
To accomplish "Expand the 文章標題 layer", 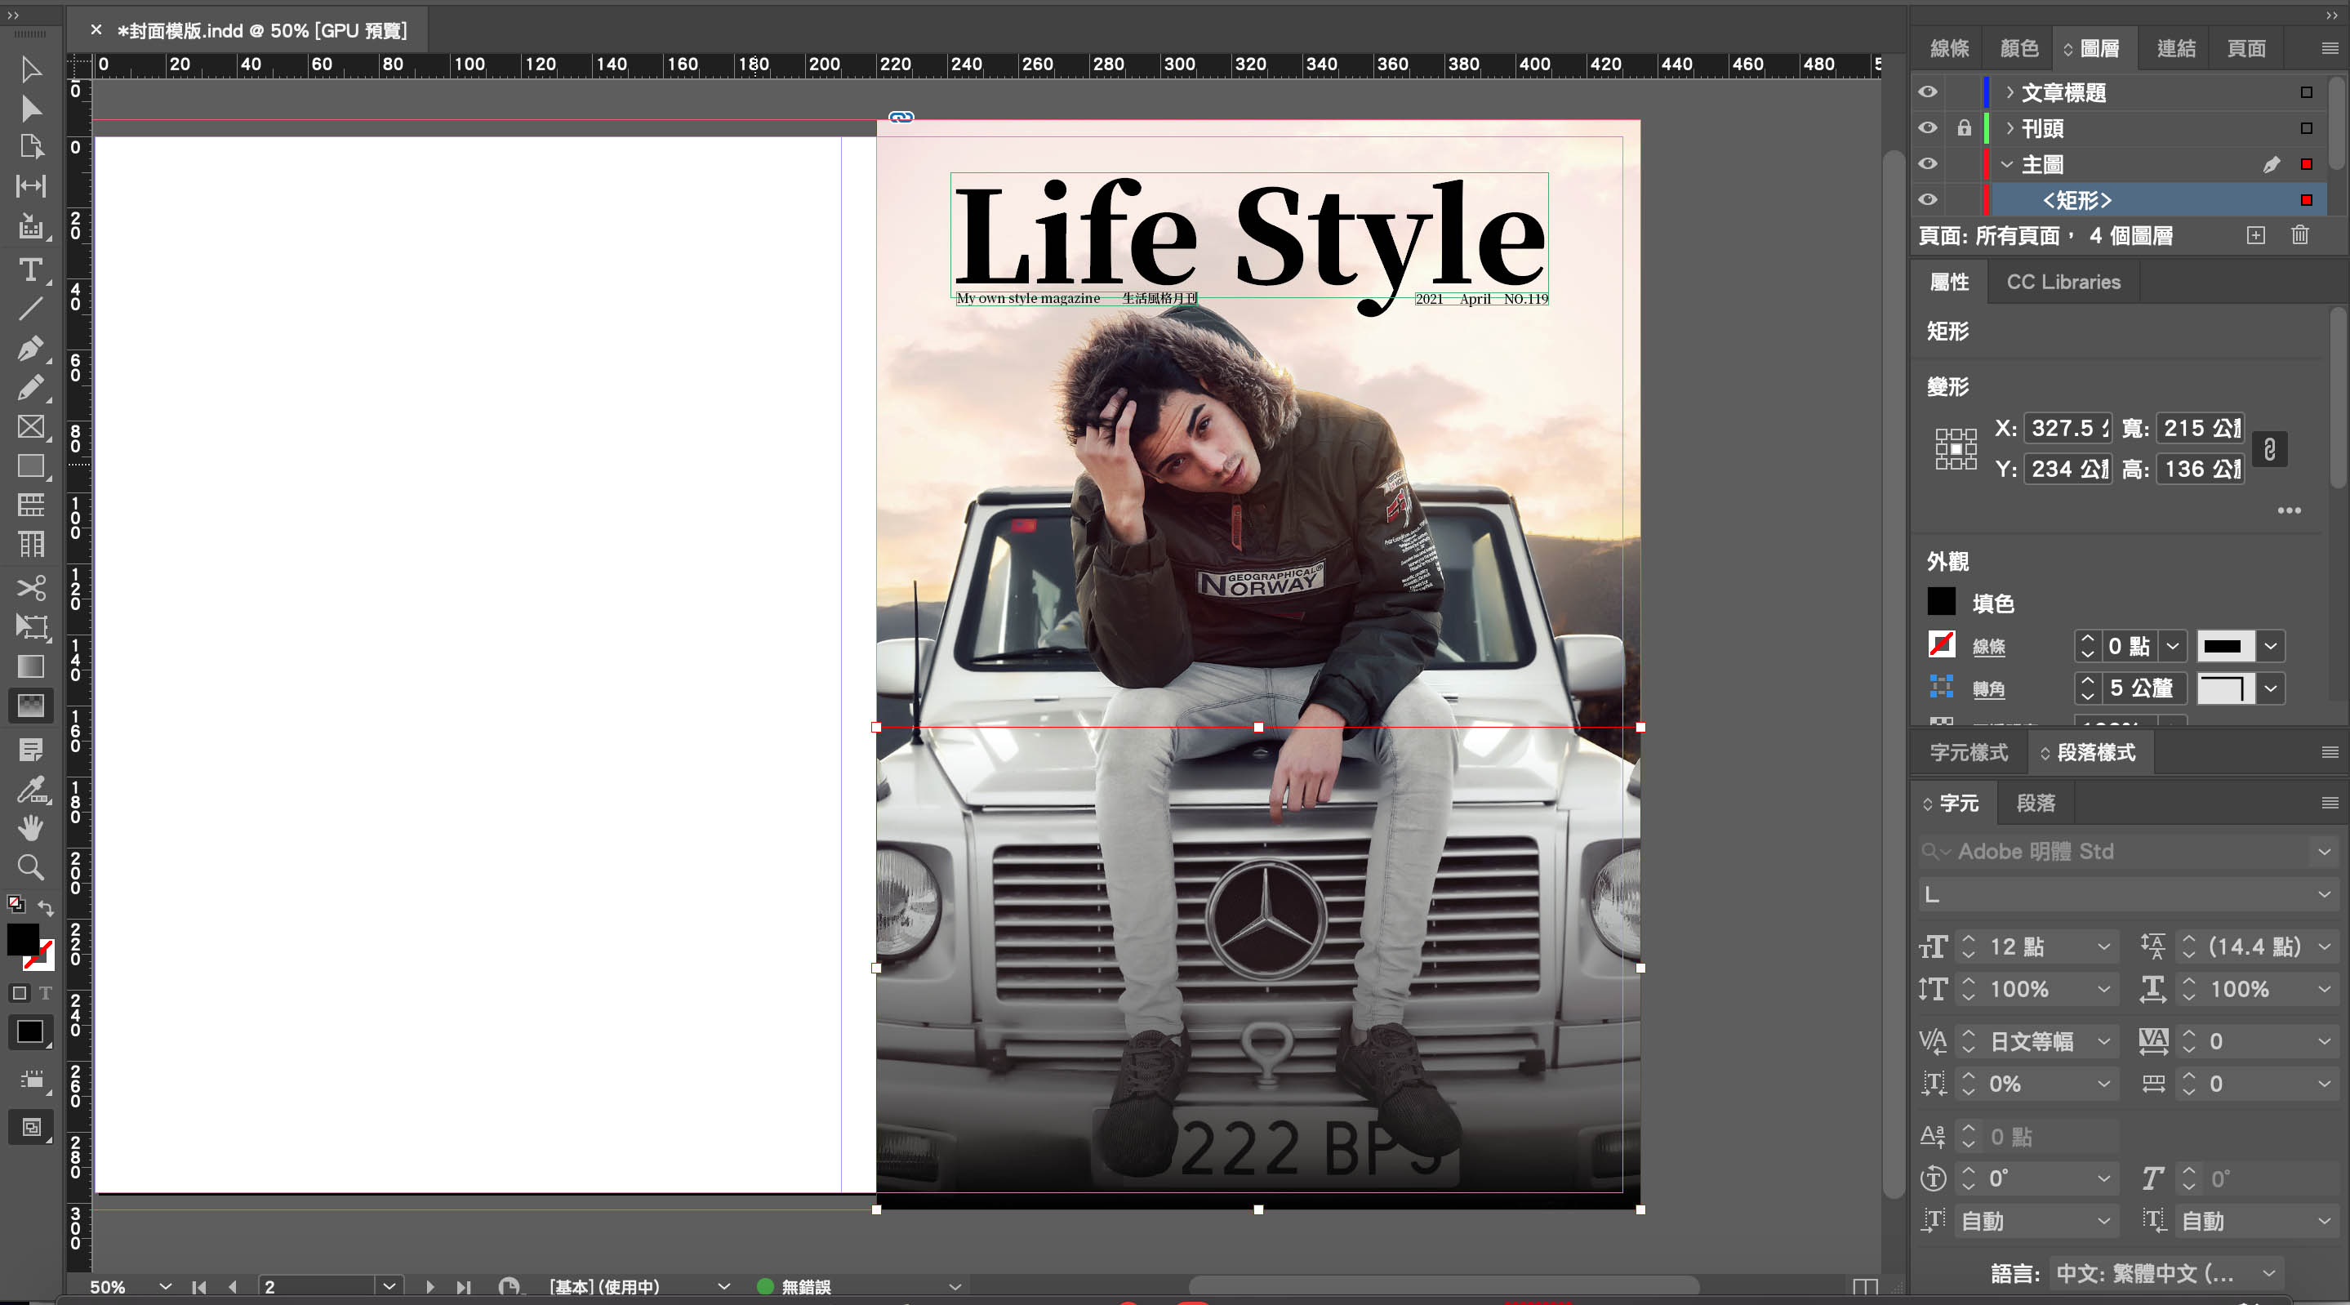I will pyautogui.click(x=2010, y=92).
